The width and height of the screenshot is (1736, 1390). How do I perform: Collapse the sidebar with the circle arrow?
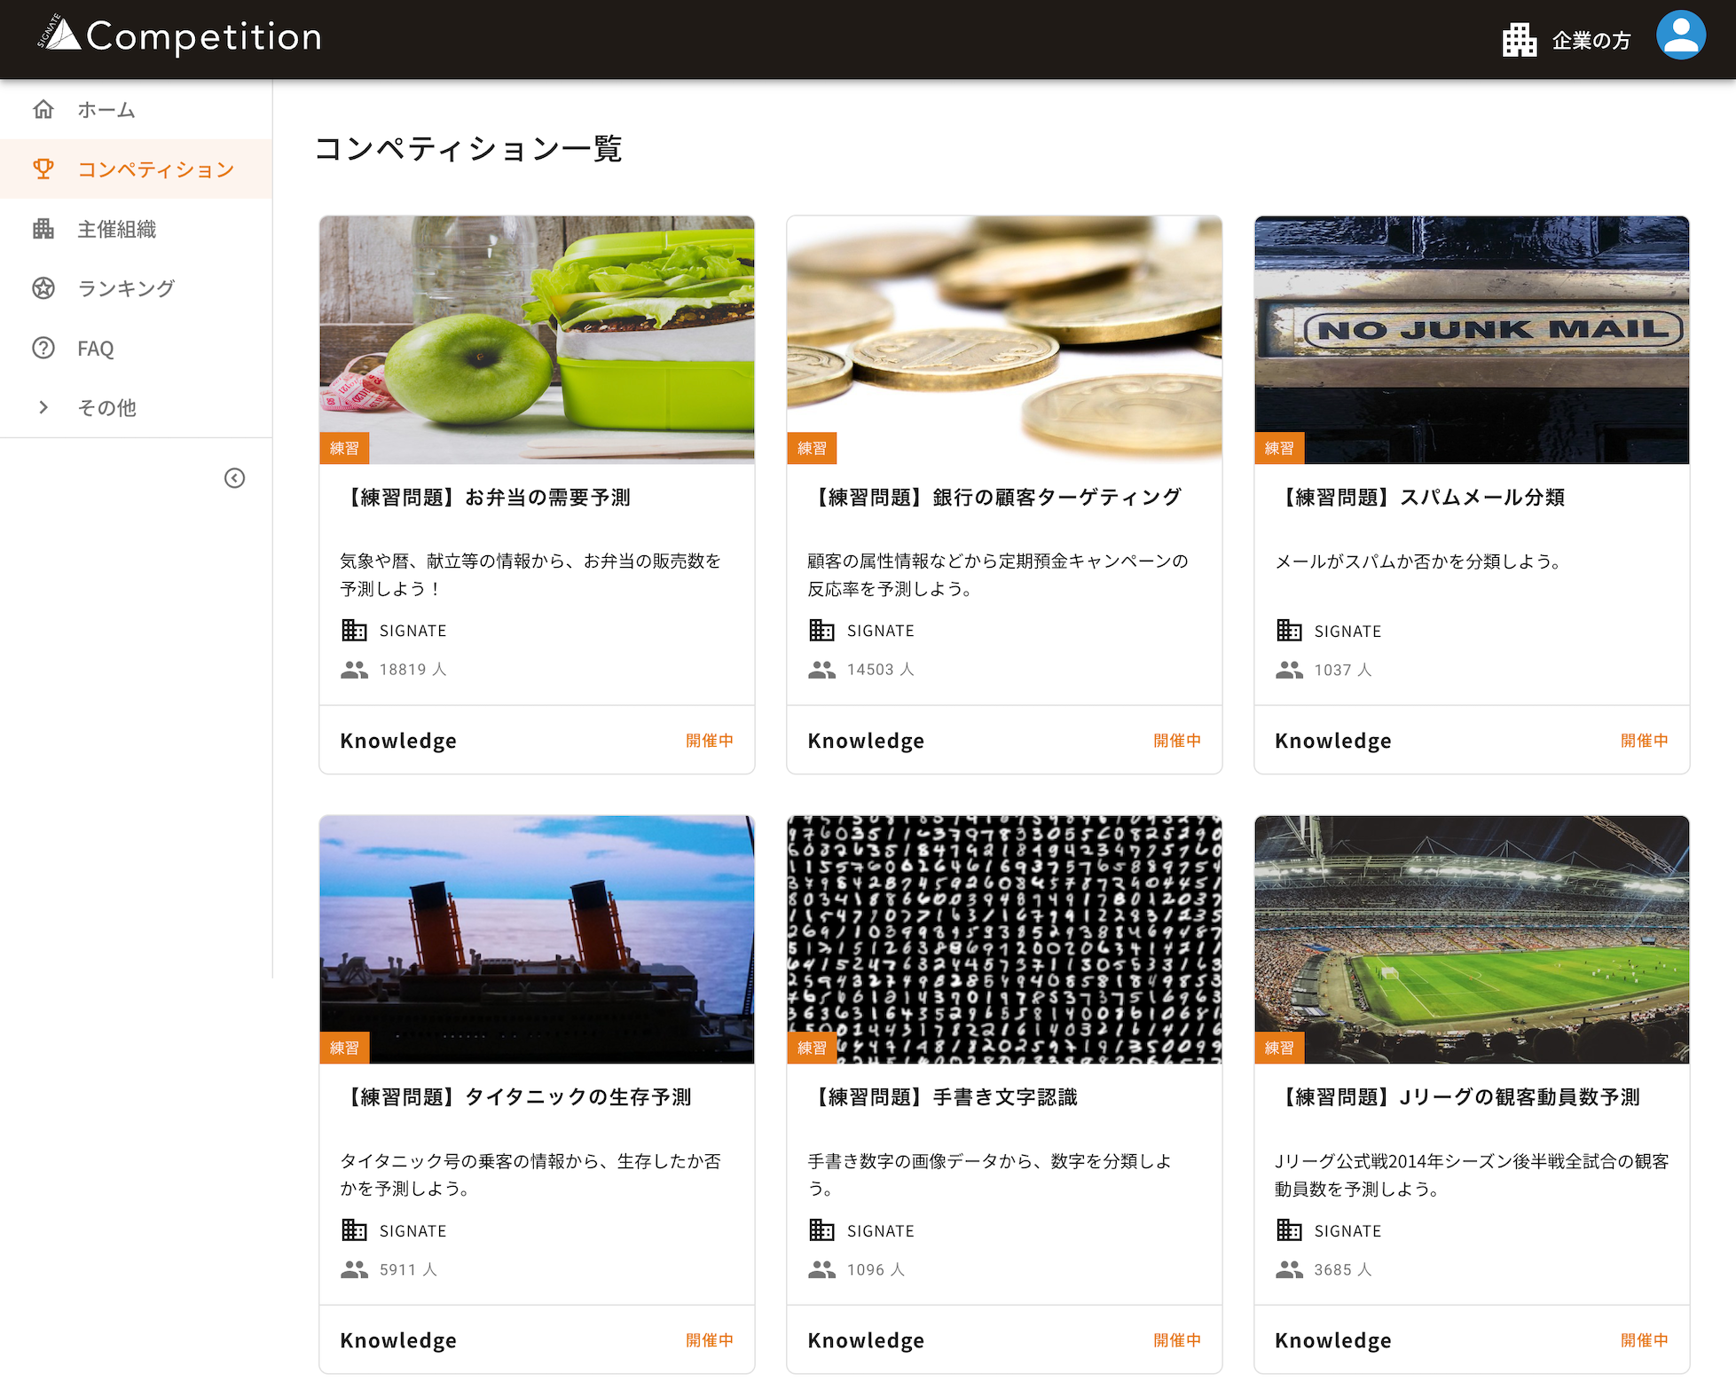(234, 478)
